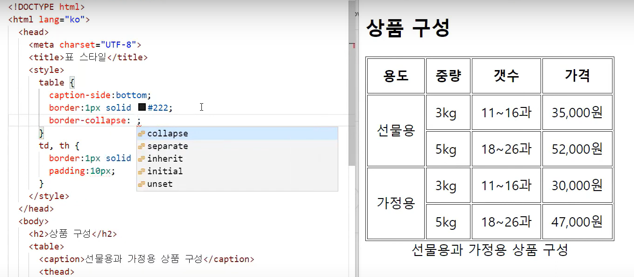The height and width of the screenshot is (277, 634).
Task: Click the opening <table> tag line
Action: tap(47, 247)
